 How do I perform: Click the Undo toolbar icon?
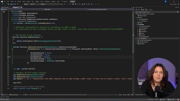click(17, 4)
